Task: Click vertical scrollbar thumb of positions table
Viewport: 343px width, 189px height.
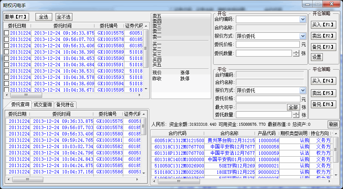Action: pos(336,150)
